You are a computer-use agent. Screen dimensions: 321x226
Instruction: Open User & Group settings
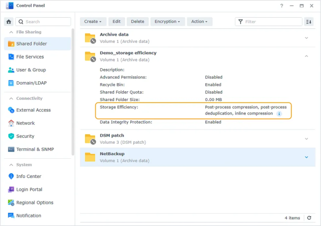pyautogui.click(x=37, y=70)
